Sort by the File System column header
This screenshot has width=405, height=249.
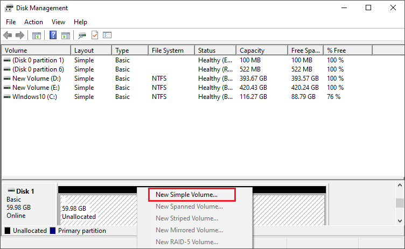pyautogui.click(x=167, y=51)
